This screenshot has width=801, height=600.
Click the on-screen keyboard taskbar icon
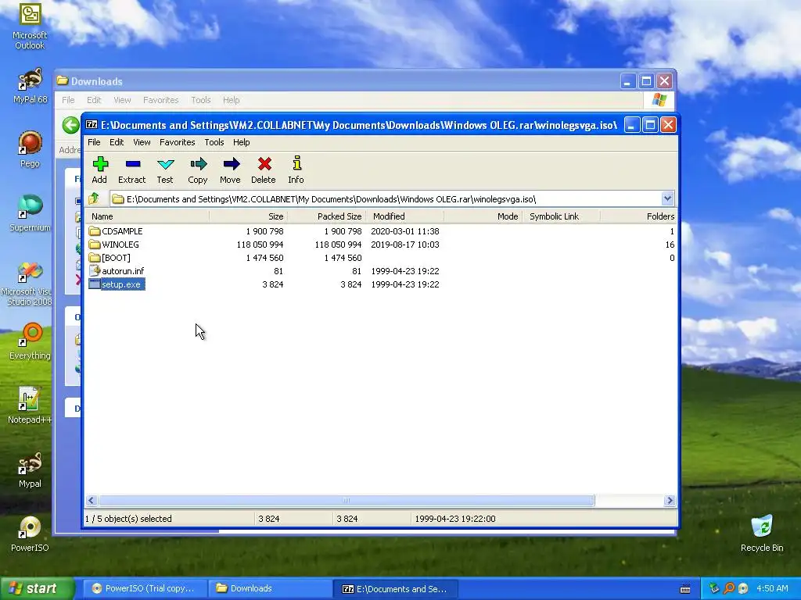(x=685, y=589)
